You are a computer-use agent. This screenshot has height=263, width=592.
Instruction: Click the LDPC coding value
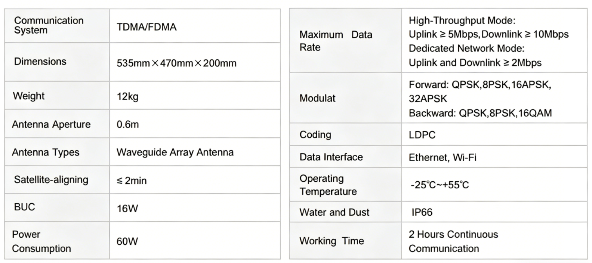(x=422, y=135)
